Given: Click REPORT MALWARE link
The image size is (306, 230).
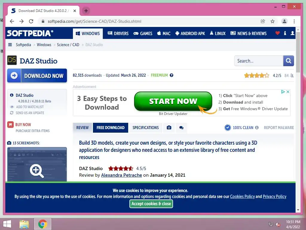Looking at the screenshot, I should pyautogui.click(x=279, y=128).
